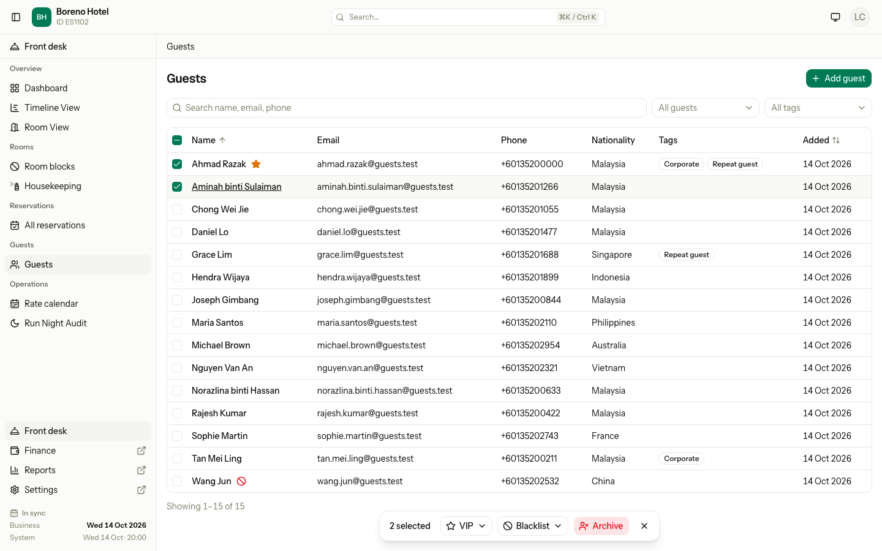Dismiss the selection bar with X
882x551 pixels.
(644, 526)
